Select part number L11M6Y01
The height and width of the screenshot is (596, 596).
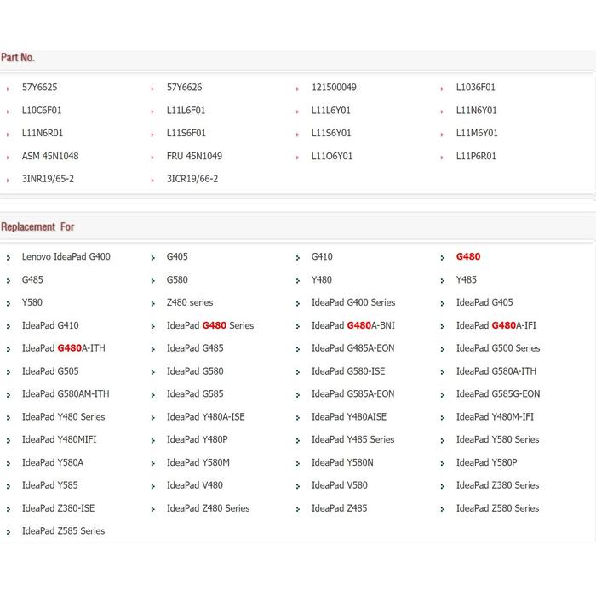[477, 134]
